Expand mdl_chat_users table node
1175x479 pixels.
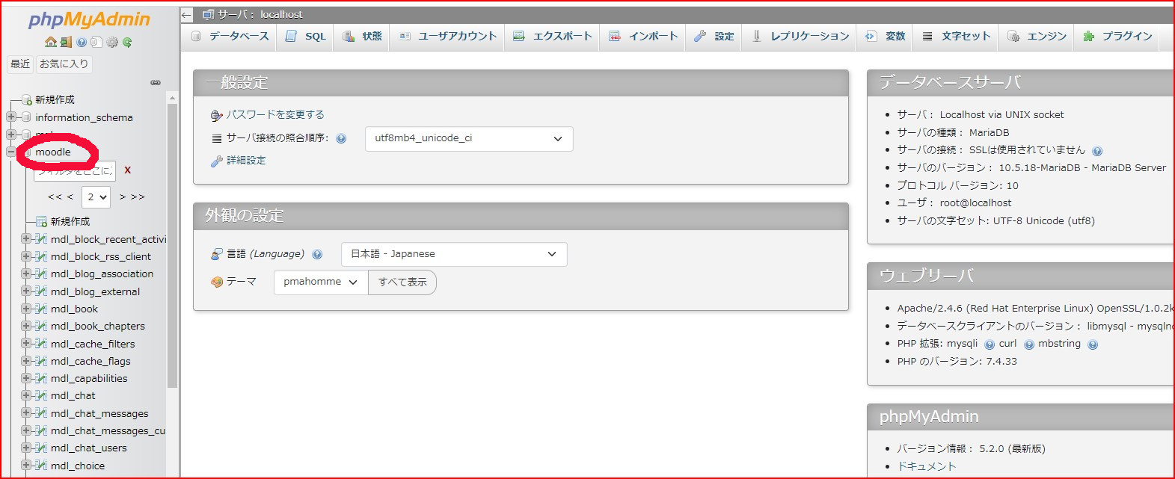26,448
